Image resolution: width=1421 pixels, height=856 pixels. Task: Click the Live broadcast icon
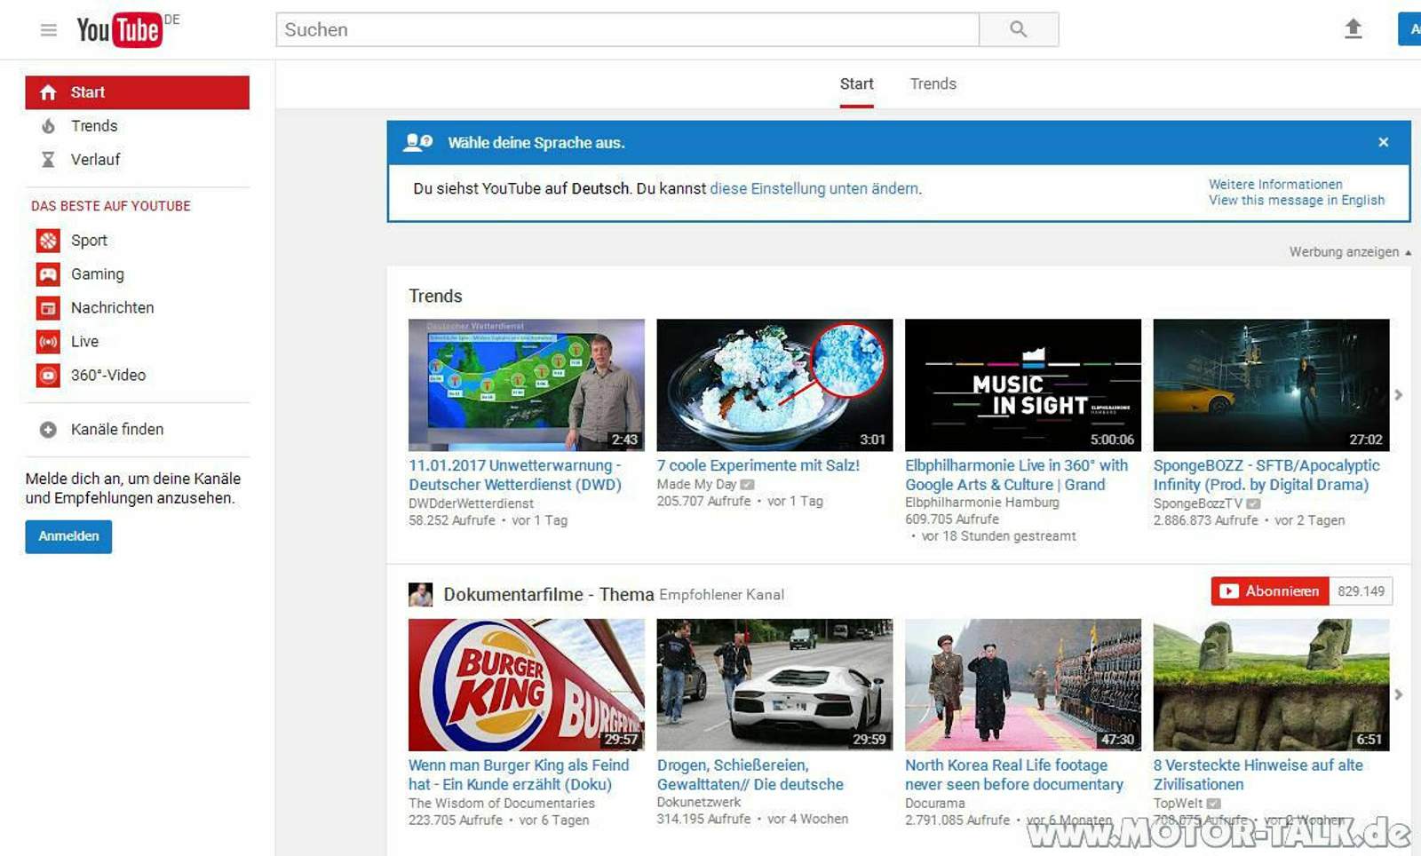(48, 342)
